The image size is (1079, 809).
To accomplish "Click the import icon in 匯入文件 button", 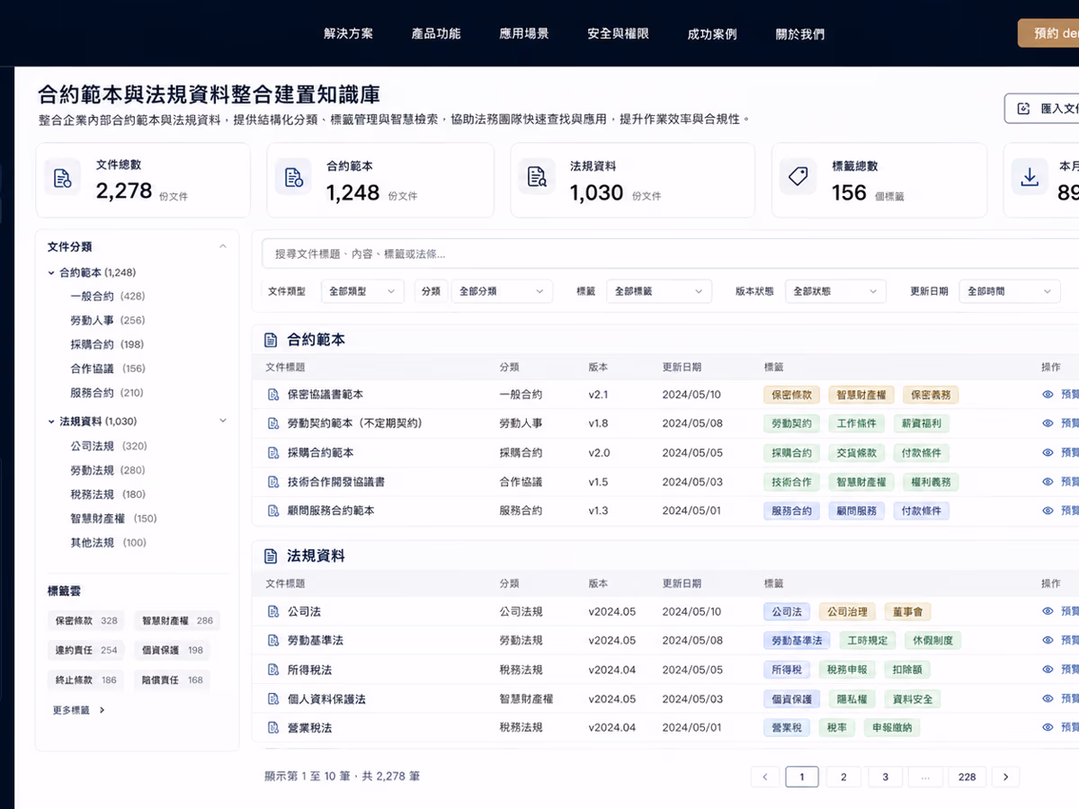I will point(1023,109).
